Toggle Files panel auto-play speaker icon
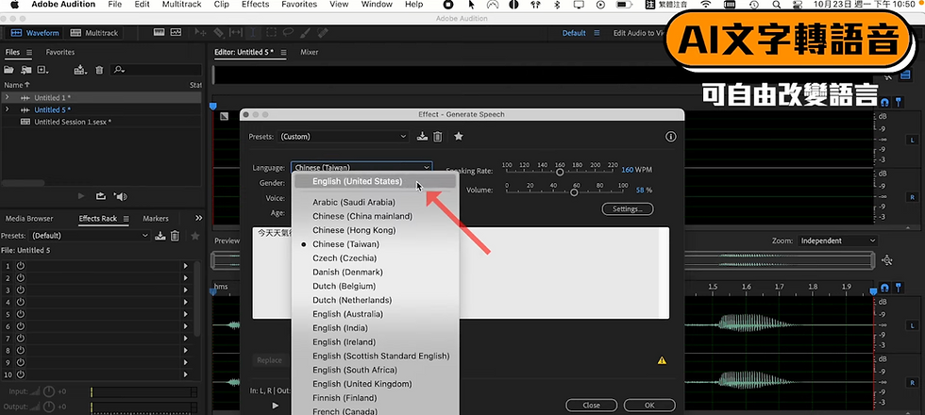The width and height of the screenshot is (925, 415). [x=121, y=196]
